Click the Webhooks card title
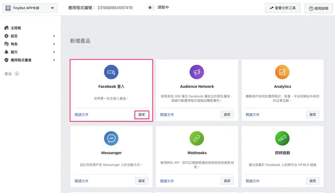This screenshot has height=193, width=335. tap(197, 153)
